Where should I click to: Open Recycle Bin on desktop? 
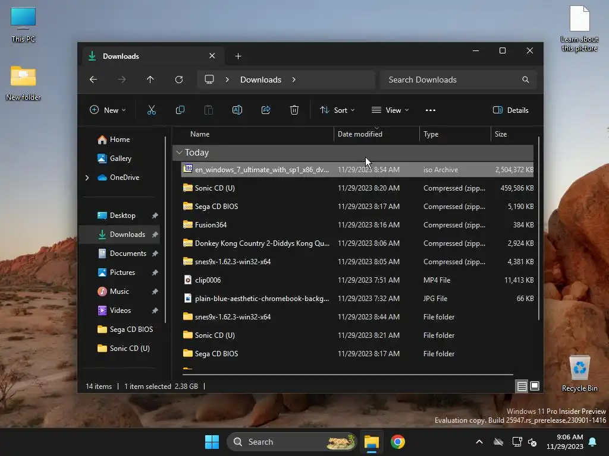579,373
